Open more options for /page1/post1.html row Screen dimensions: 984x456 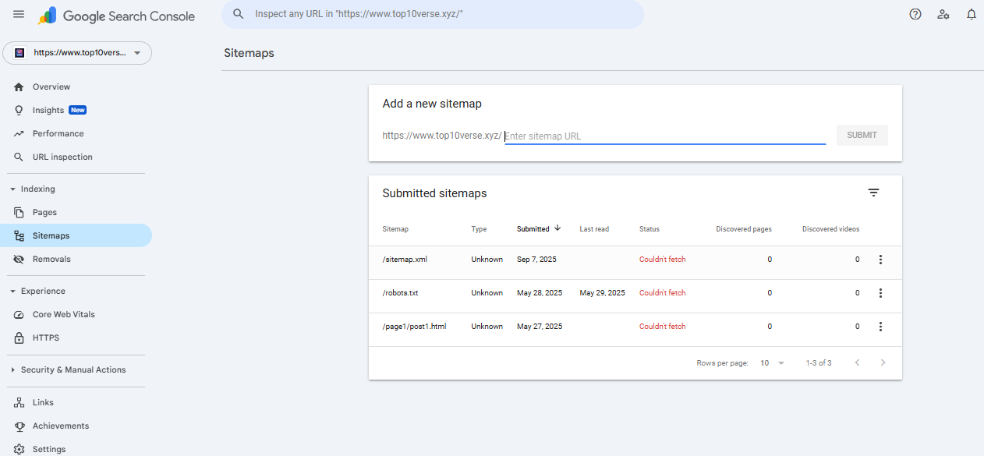click(880, 327)
